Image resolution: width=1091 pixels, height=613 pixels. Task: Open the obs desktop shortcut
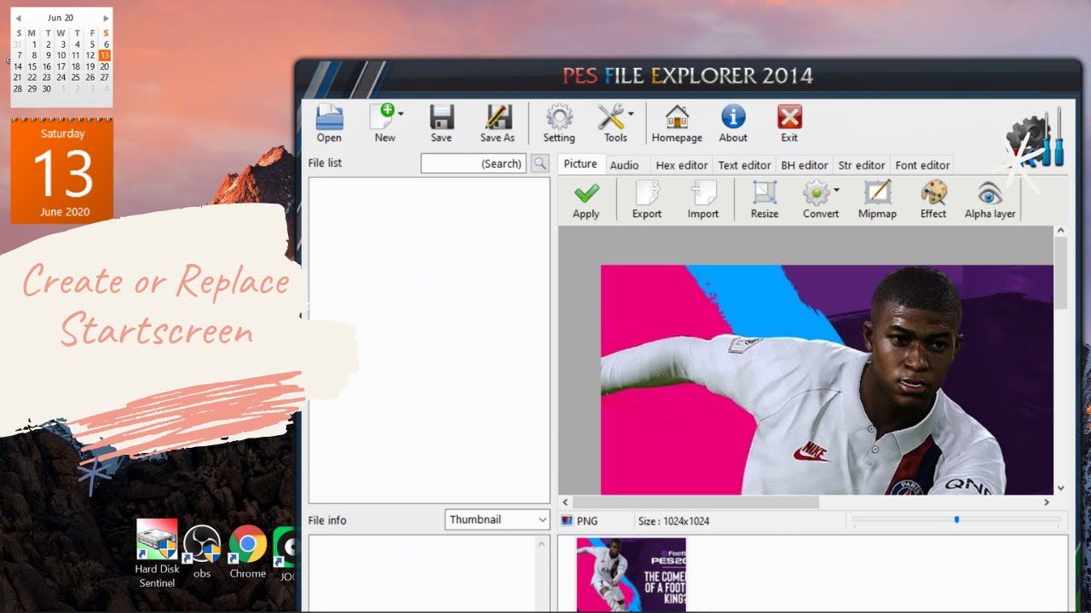pyautogui.click(x=202, y=552)
